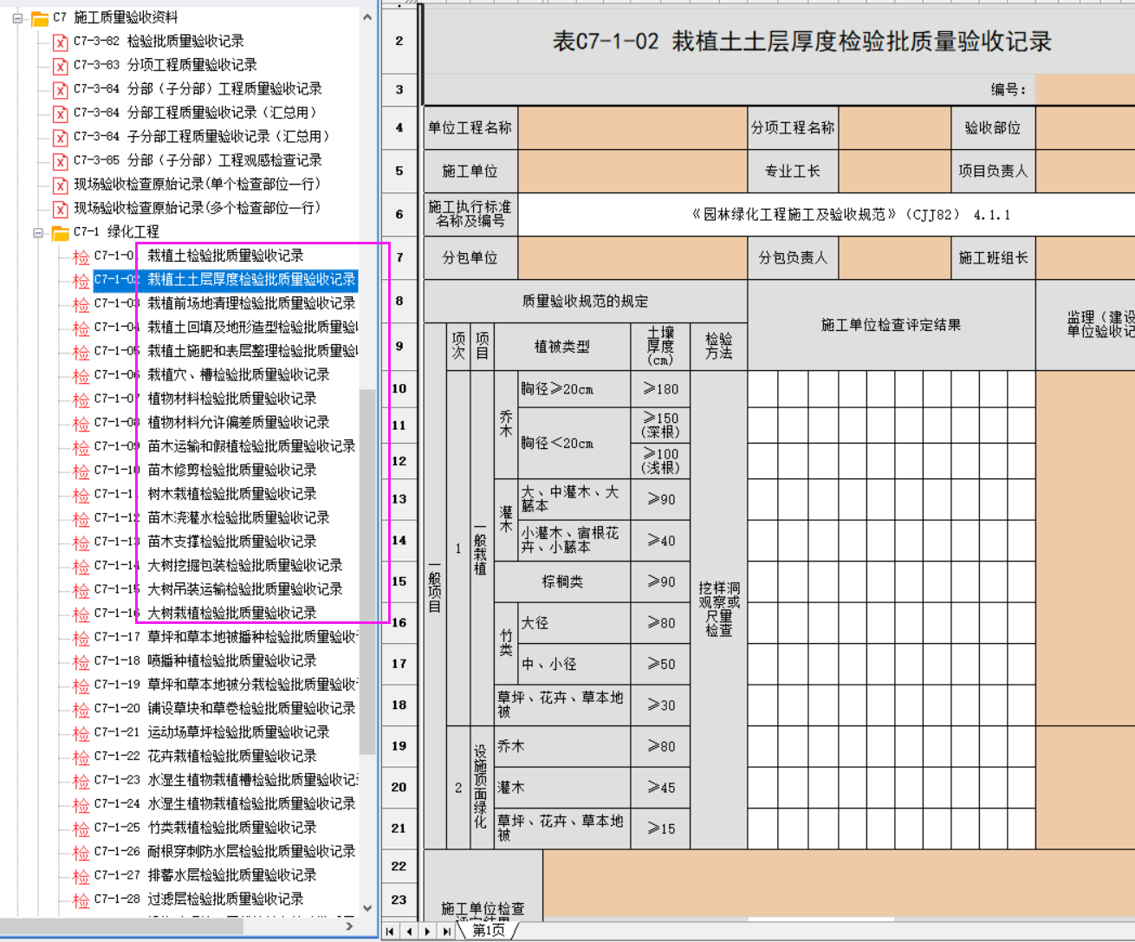Click the 施工单位 value cell
This screenshot has height=942, width=1135.
(x=632, y=172)
